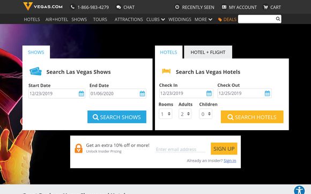Select the Shows search tab
The width and height of the screenshot is (311, 194).
pyautogui.click(x=36, y=52)
